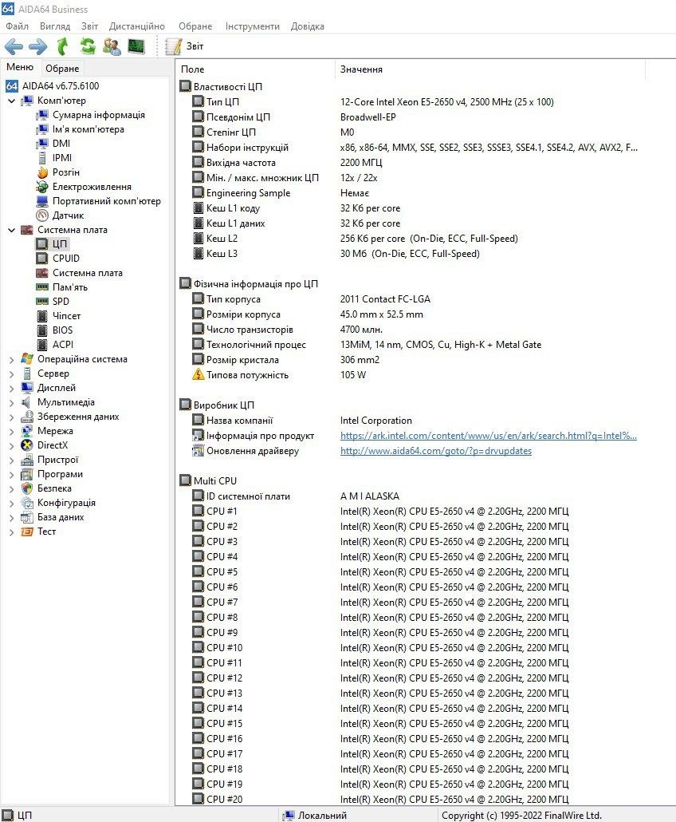
Task: Select the Чіпсет icon
Action: point(42,316)
